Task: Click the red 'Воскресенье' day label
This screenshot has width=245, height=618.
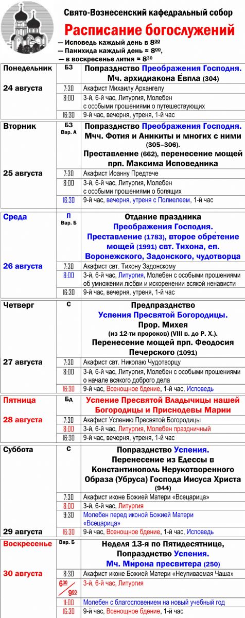Action: coord(28,544)
